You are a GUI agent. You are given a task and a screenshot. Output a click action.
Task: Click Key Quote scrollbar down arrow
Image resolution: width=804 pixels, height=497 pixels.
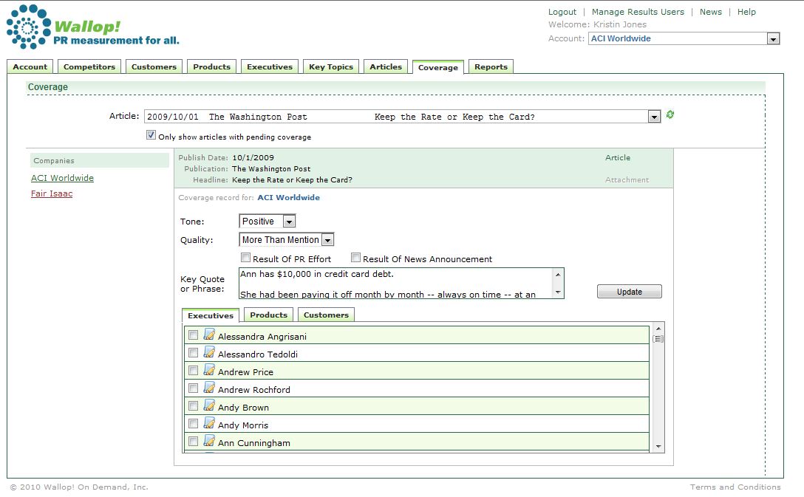click(x=558, y=292)
